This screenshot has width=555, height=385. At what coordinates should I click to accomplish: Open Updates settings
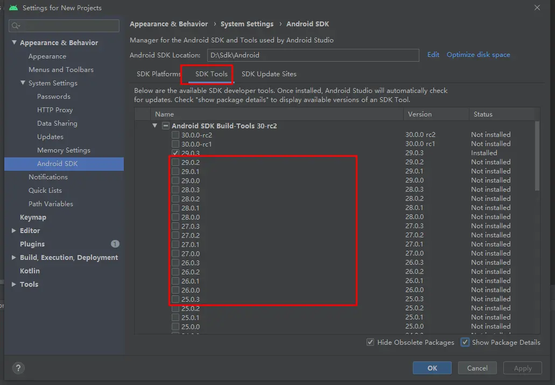click(x=50, y=137)
